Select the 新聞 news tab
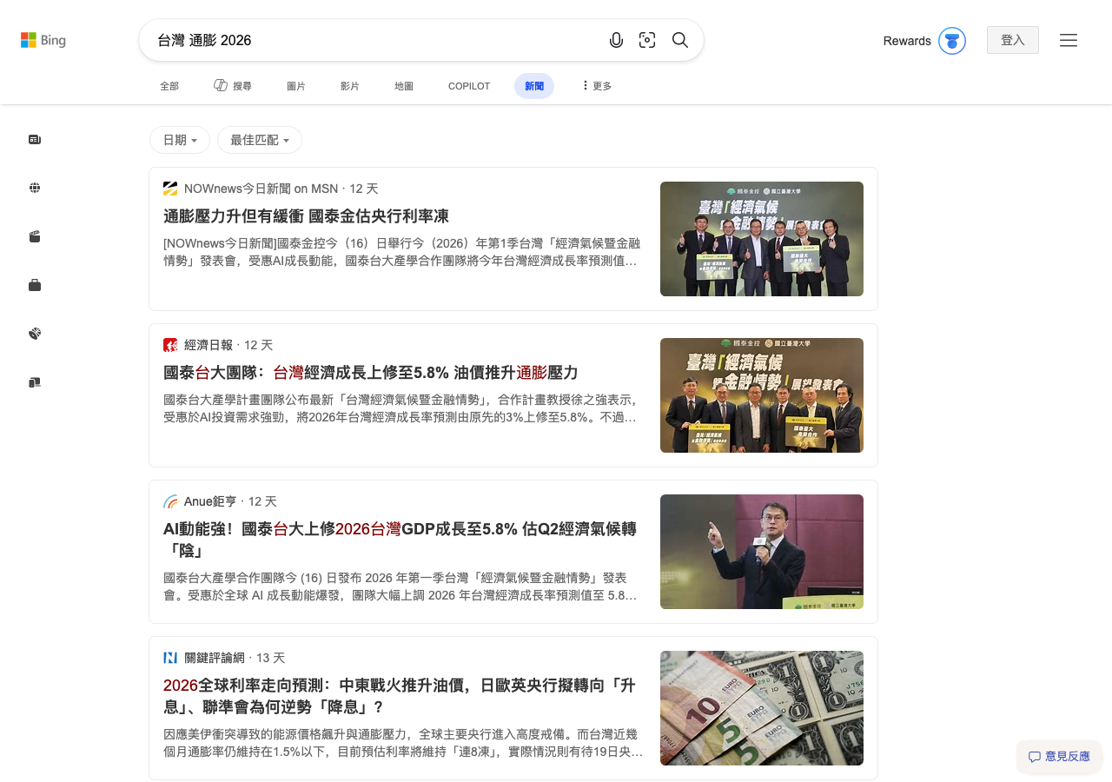The width and height of the screenshot is (1112, 782). (534, 86)
